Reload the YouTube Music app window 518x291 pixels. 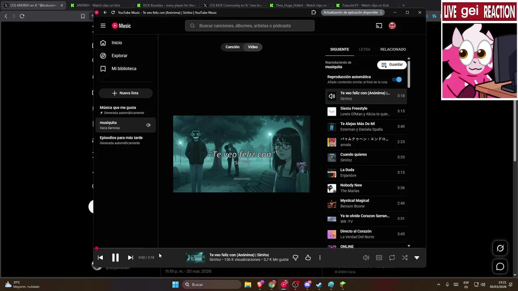click(113, 13)
